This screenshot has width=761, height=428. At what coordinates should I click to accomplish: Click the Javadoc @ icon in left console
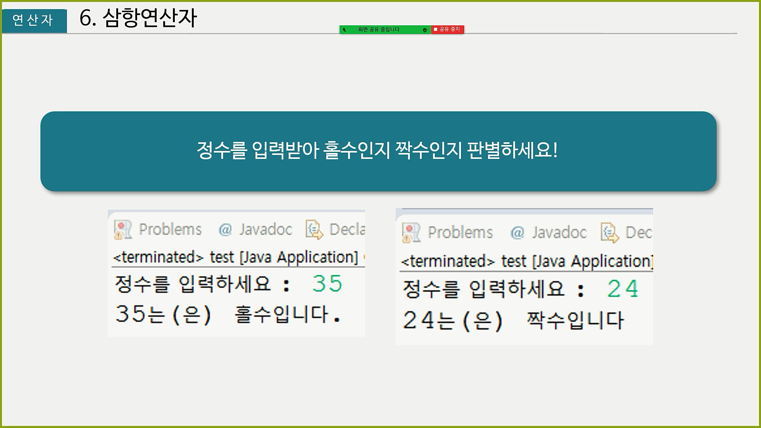click(225, 230)
